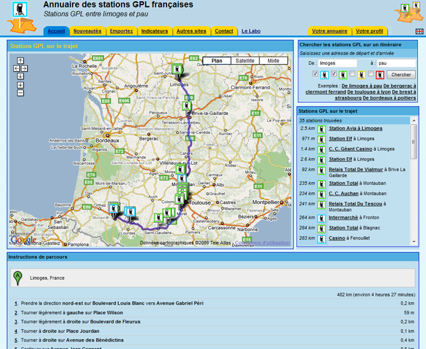Click the station marker near Brive-la-Gaillarde on map
This screenshot has height=349, width=426.
click(x=186, y=106)
